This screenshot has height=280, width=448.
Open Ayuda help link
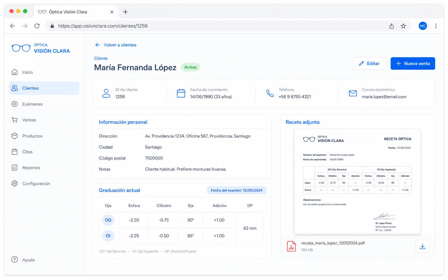(23, 260)
